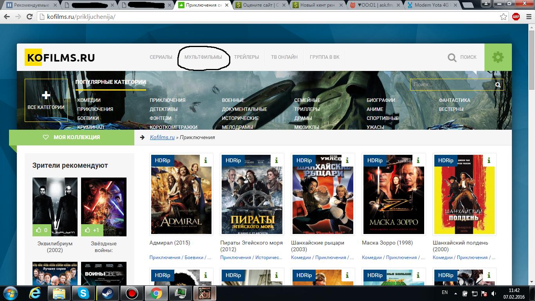Open the ФАНТАСТИКА category
Screen dimensions: 535x301
[454, 100]
